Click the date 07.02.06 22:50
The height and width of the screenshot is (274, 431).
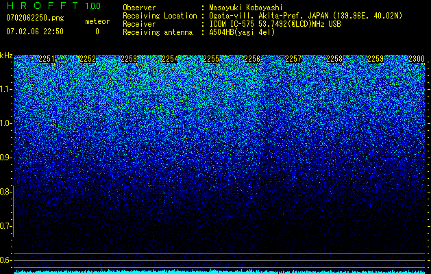pos(35,32)
